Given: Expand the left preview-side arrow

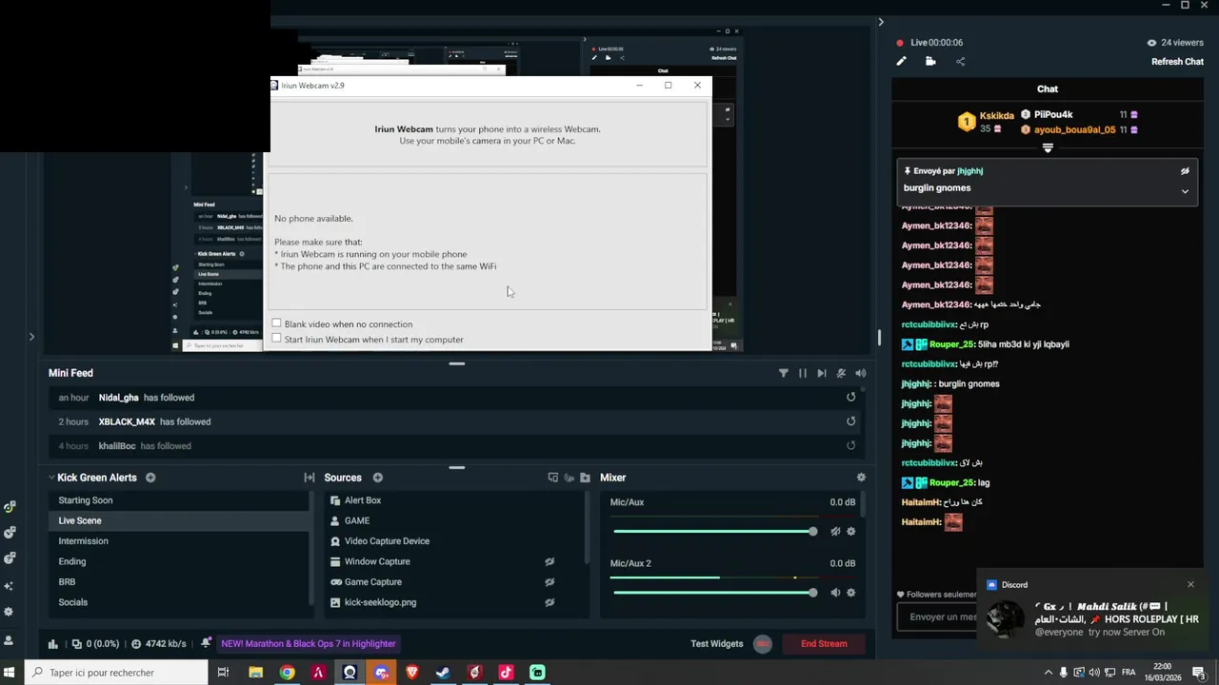Looking at the screenshot, I should (x=31, y=337).
